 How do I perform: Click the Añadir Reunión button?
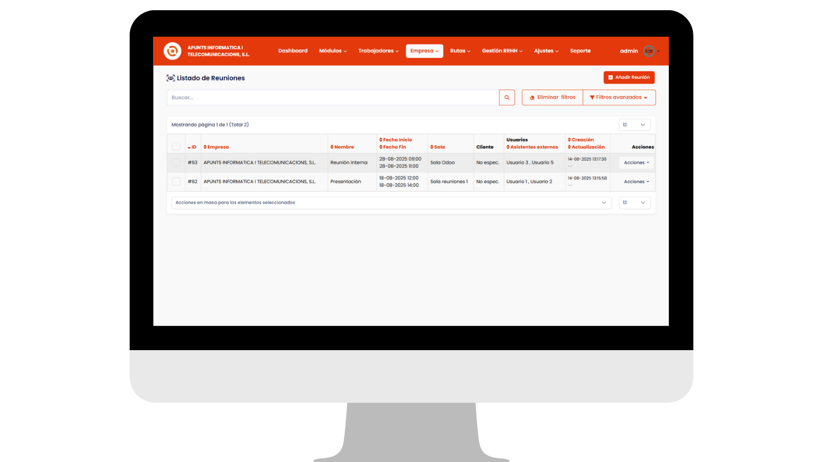pyautogui.click(x=628, y=78)
